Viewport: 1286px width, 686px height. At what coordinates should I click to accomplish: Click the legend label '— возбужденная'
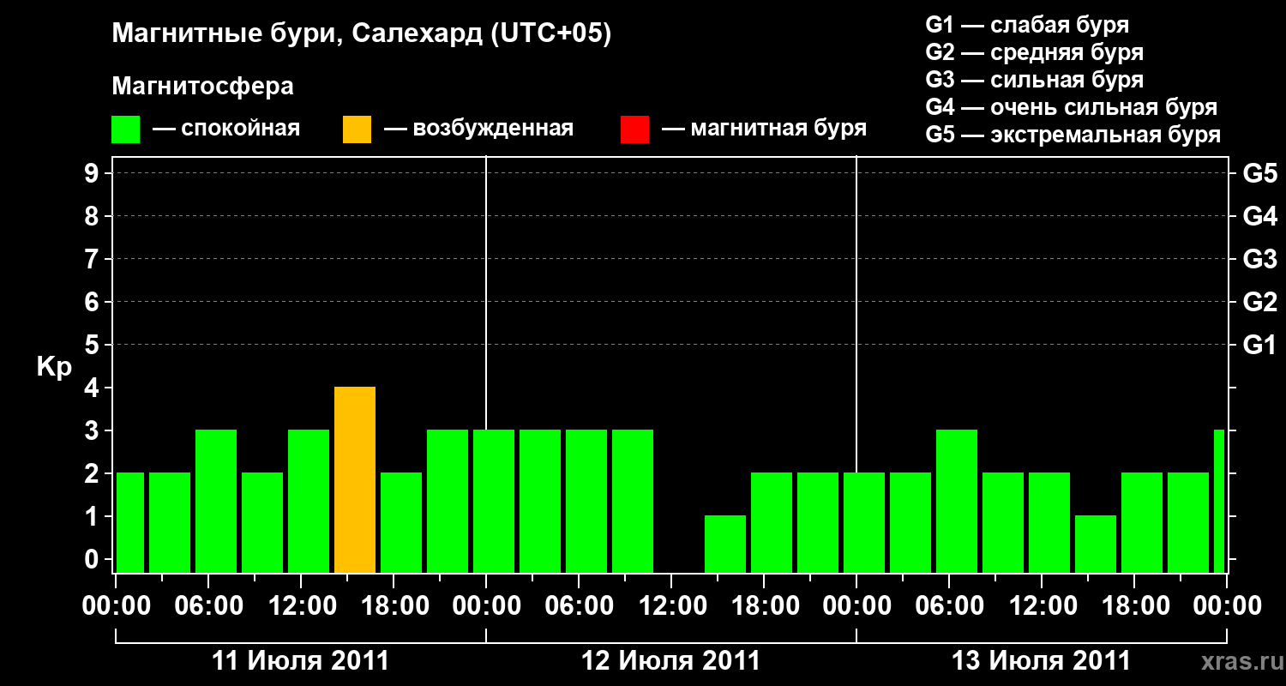point(478,129)
